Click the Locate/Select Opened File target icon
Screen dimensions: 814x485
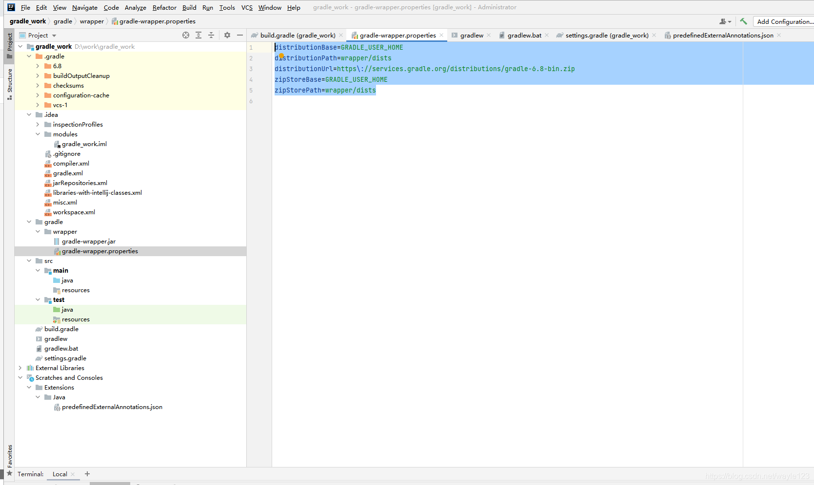tap(186, 35)
